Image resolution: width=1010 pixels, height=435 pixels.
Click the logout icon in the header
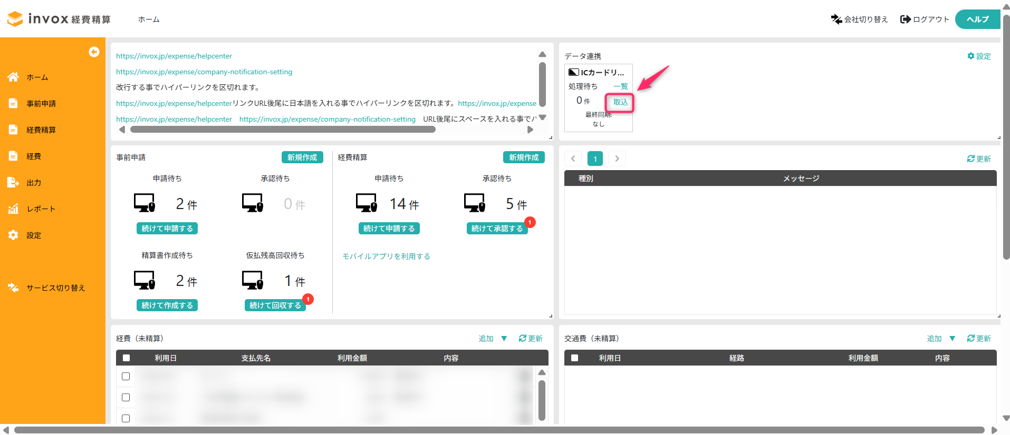point(905,19)
